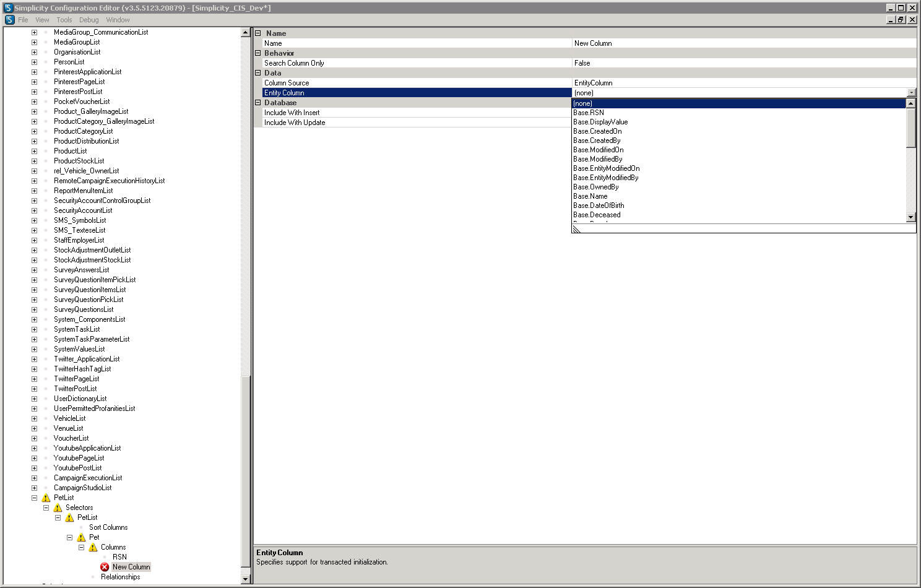Choose Base.RSN from the dropdown list
This screenshot has width=921, height=588.
[x=738, y=113]
